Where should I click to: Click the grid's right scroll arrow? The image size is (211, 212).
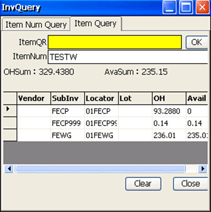coord(203,169)
